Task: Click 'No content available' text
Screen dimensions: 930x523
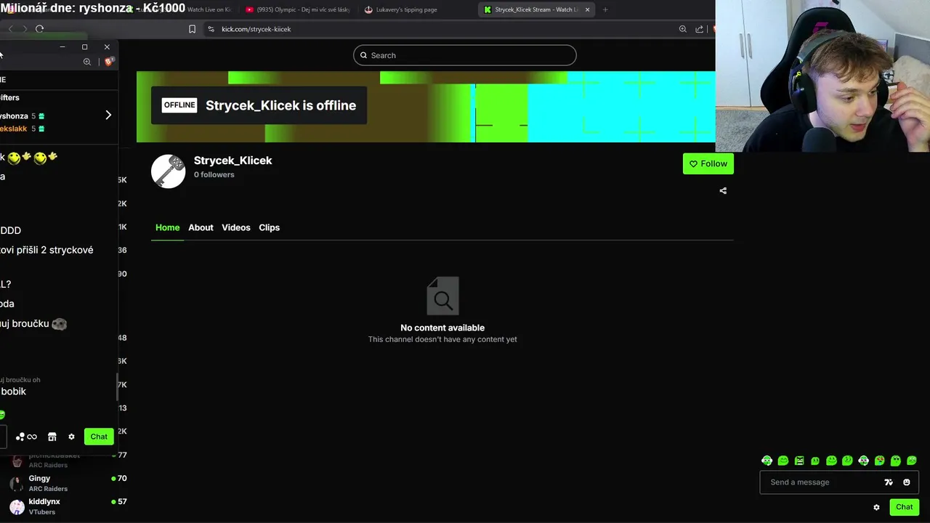Action: pyautogui.click(x=442, y=328)
